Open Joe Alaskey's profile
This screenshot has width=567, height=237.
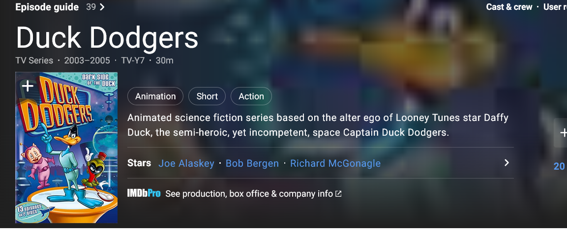[x=186, y=163]
